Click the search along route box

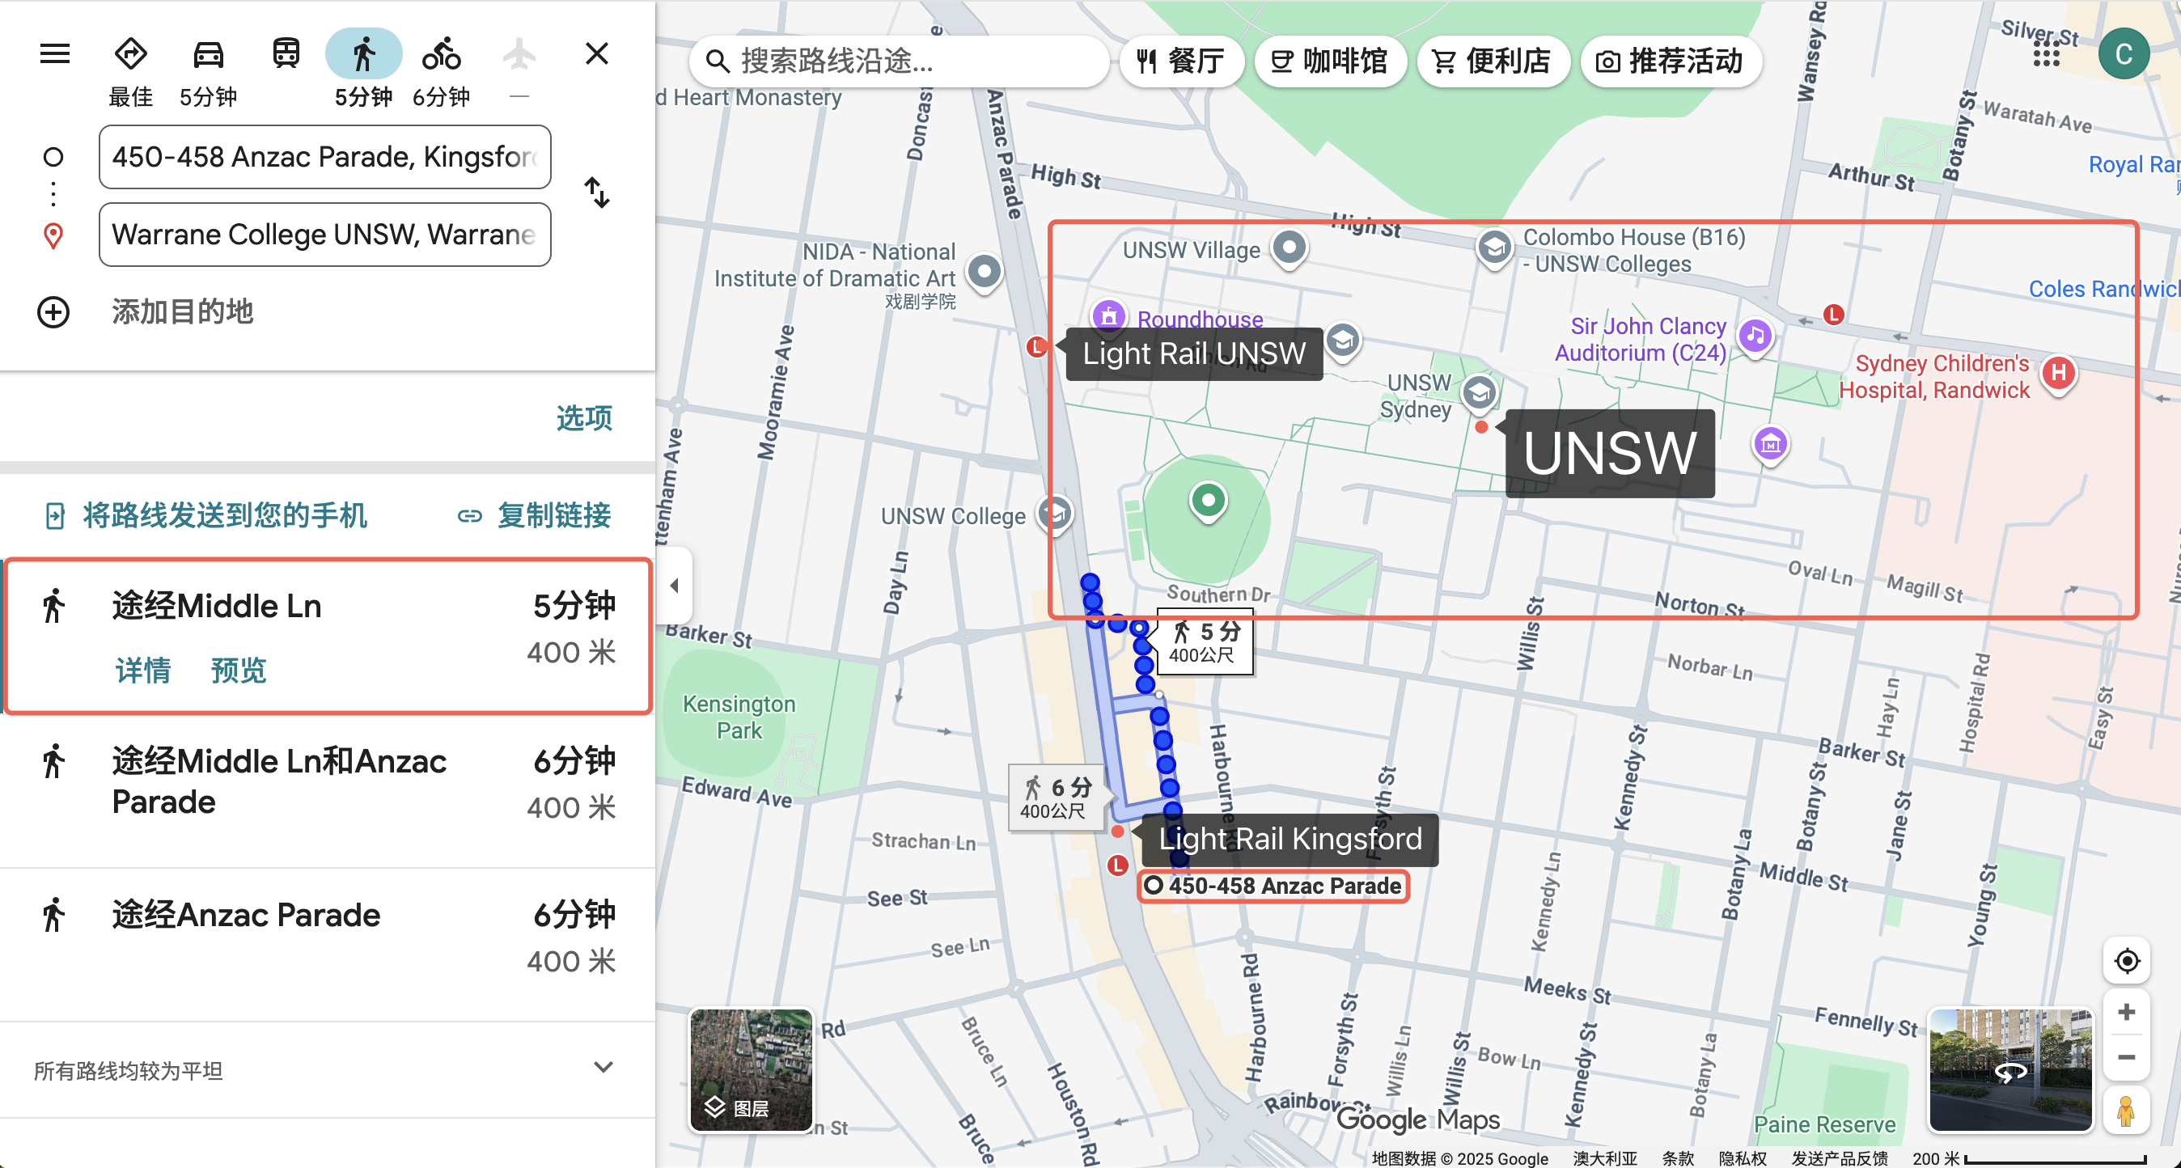pyautogui.click(x=899, y=61)
